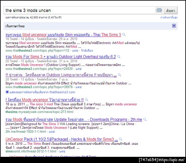Click the www.thaithesims3.com/topic.php?topic=38976 URL text
Viewport: 186px width, 163px height.
(x=39, y=87)
